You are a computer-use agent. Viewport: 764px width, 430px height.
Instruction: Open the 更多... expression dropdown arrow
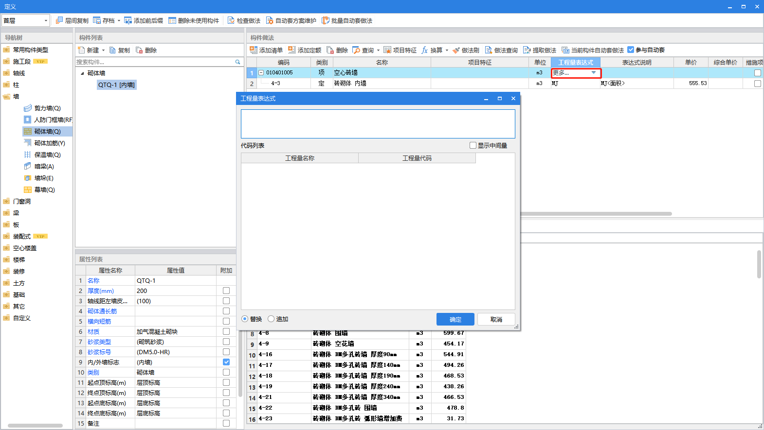pyautogui.click(x=594, y=73)
